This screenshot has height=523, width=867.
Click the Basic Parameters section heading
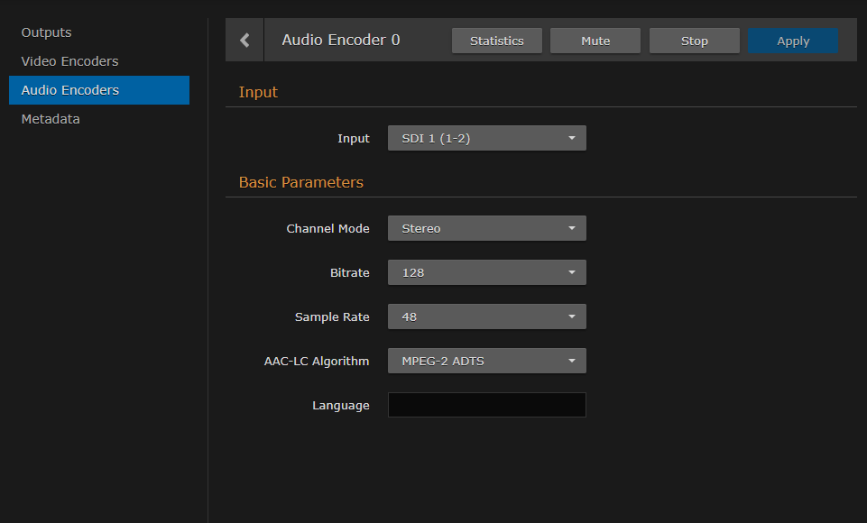pyautogui.click(x=300, y=182)
